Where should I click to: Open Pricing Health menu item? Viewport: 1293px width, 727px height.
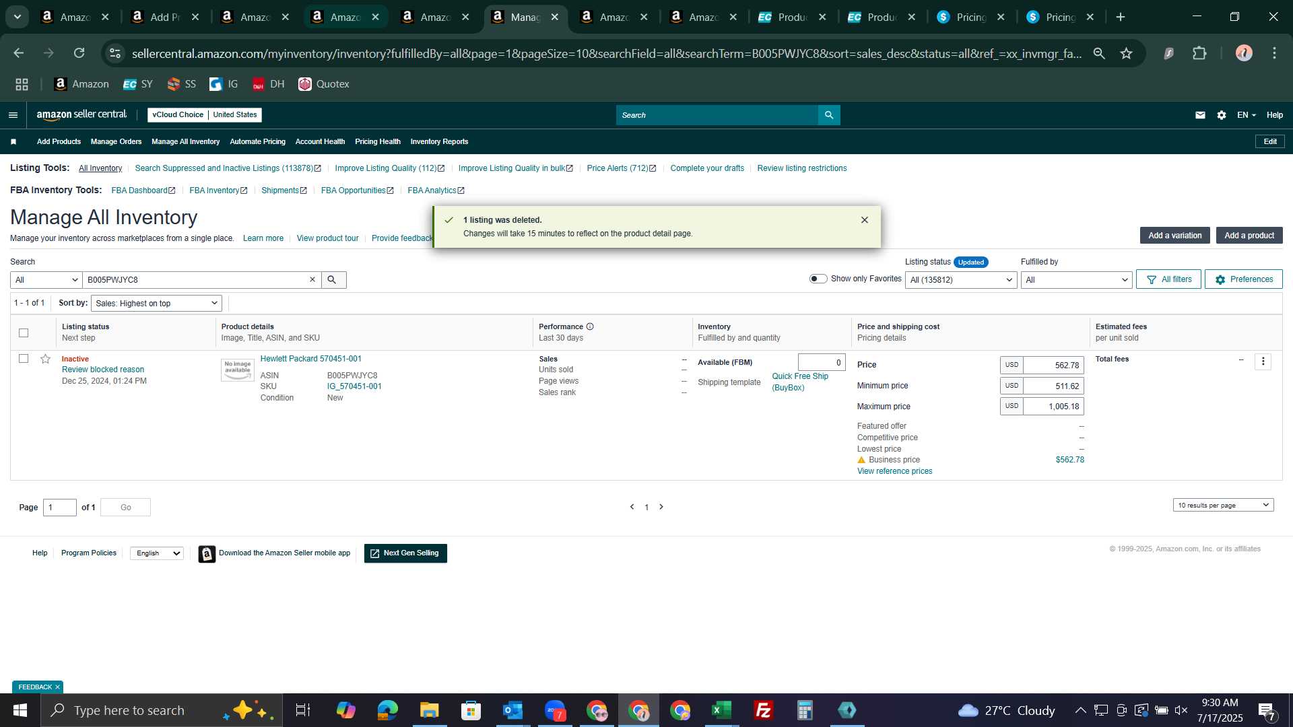point(377,142)
